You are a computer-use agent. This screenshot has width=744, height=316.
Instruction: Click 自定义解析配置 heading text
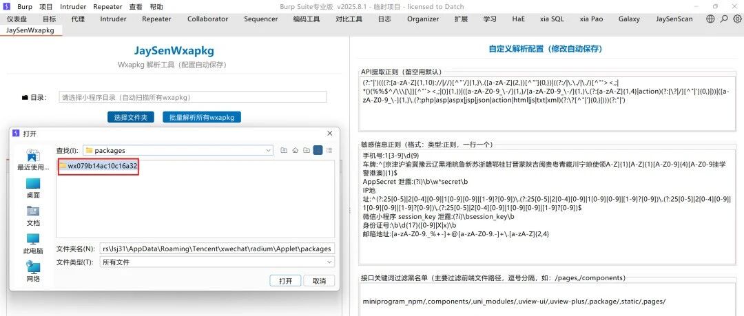tap(545, 48)
